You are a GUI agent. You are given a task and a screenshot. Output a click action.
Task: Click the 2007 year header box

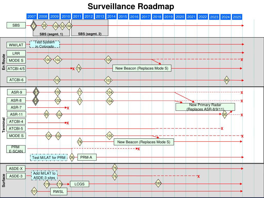point(31,16)
